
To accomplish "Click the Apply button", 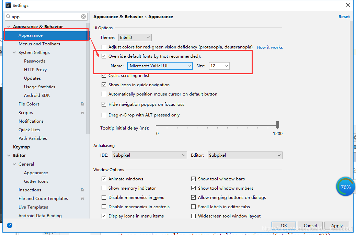I will point(337,225).
